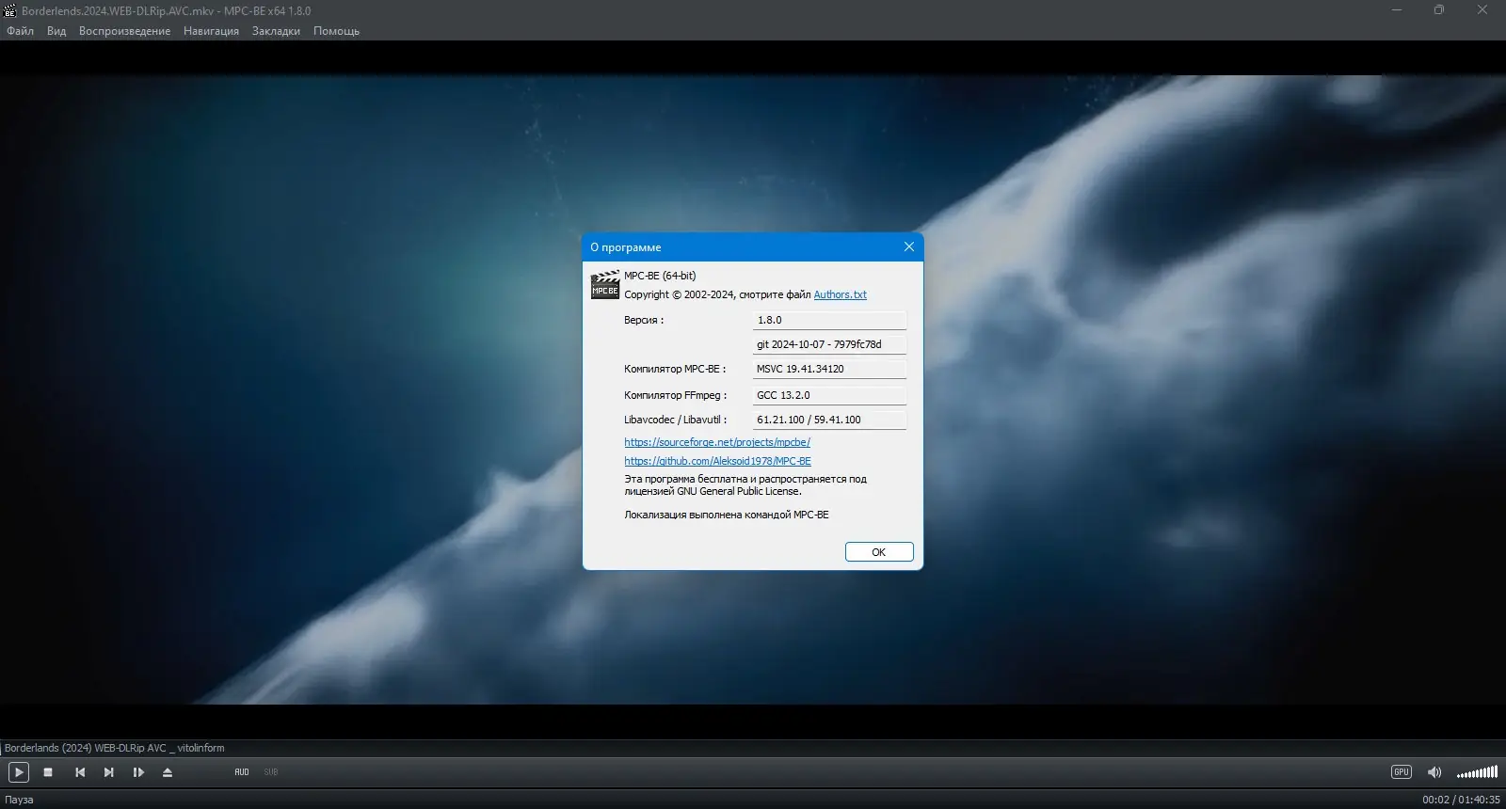Click the version field showing 1.8.0
1506x809 pixels.
pos(829,320)
